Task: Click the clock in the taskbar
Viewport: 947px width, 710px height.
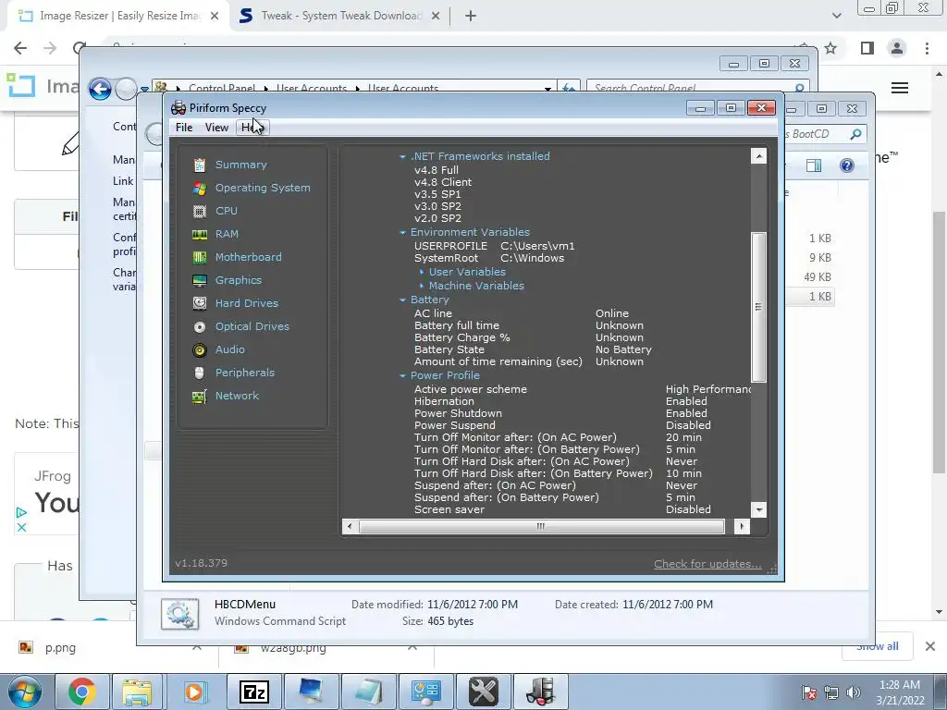Action: pyautogui.click(x=900, y=692)
